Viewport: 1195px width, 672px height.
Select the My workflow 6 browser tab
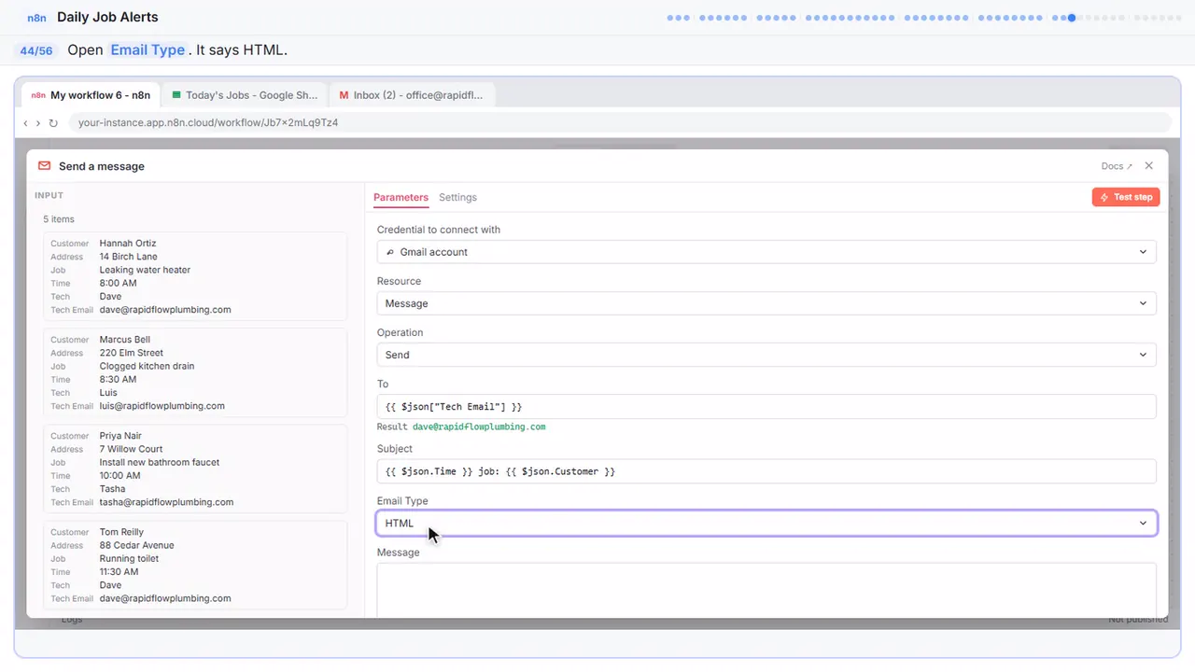(x=91, y=95)
